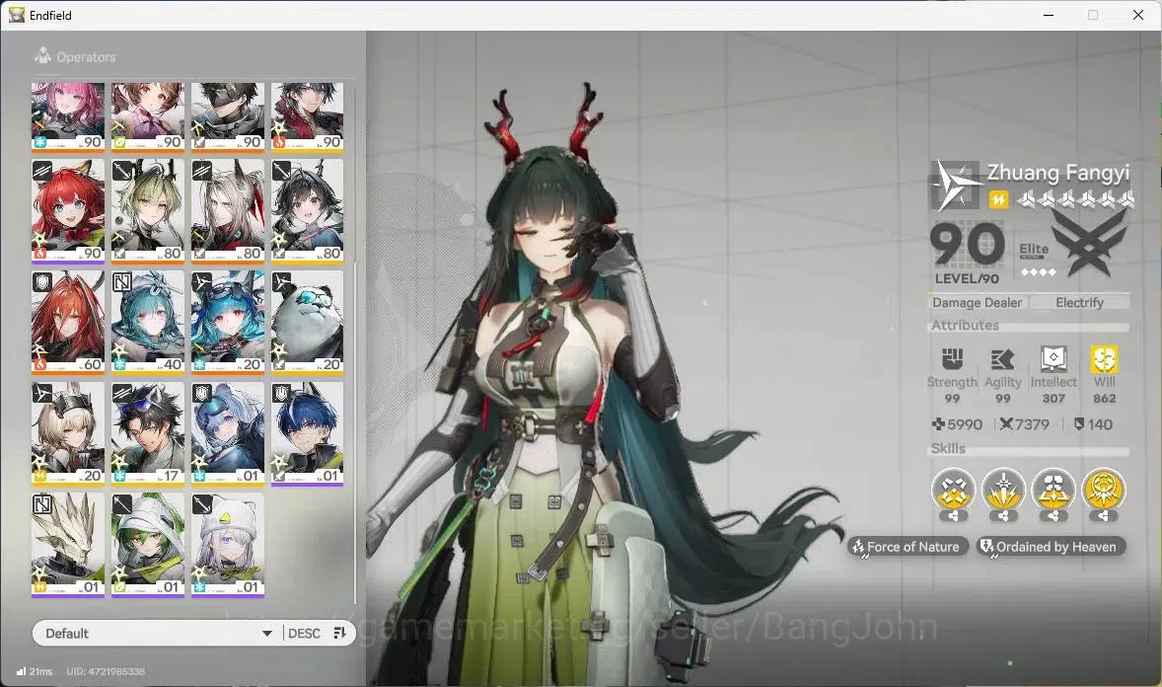Click the Damage Dealer role tag
Screen dimensions: 1162x687
click(977, 303)
